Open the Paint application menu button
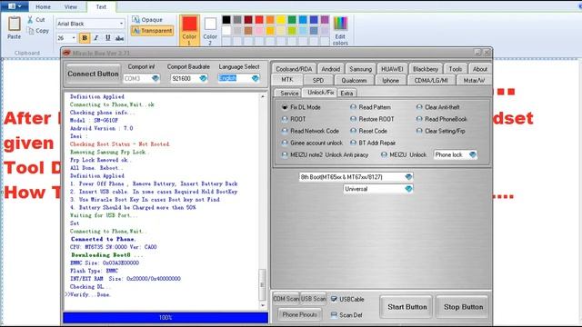 coord(15,6)
